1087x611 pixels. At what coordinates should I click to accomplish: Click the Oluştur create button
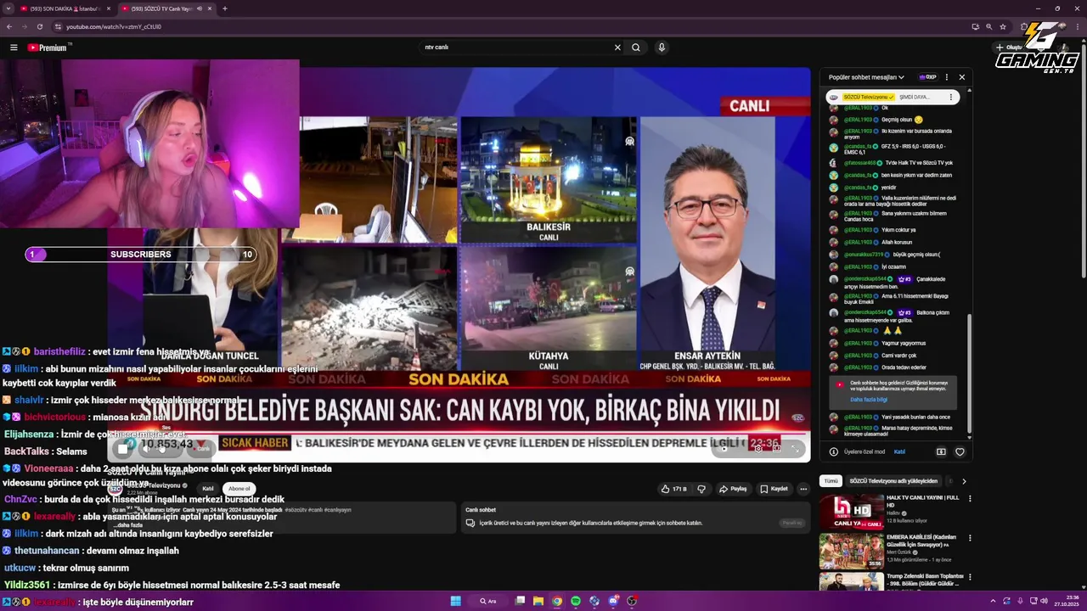coord(1010,48)
